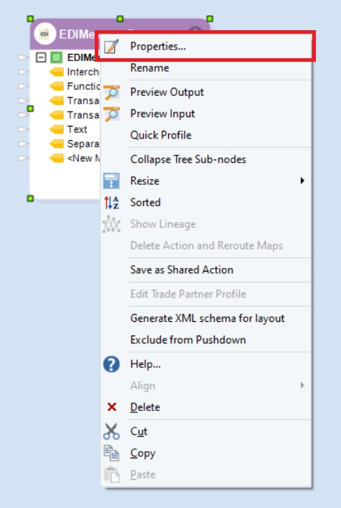
Task: Click the Properties pencil icon
Action: [x=111, y=46]
